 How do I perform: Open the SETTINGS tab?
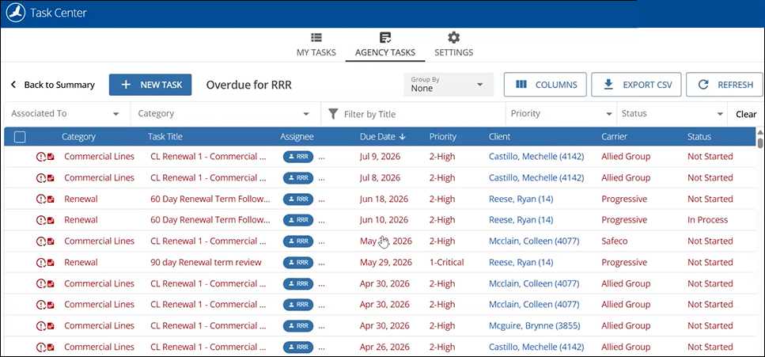coord(454,45)
